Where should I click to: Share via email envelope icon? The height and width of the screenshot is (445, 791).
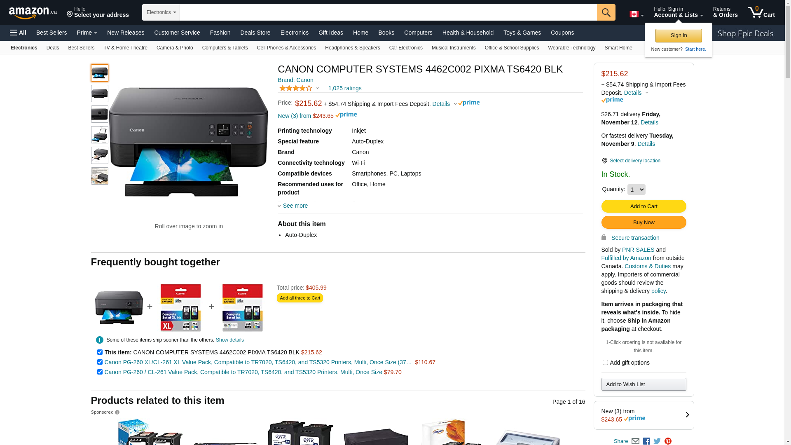pyautogui.click(x=635, y=441)
